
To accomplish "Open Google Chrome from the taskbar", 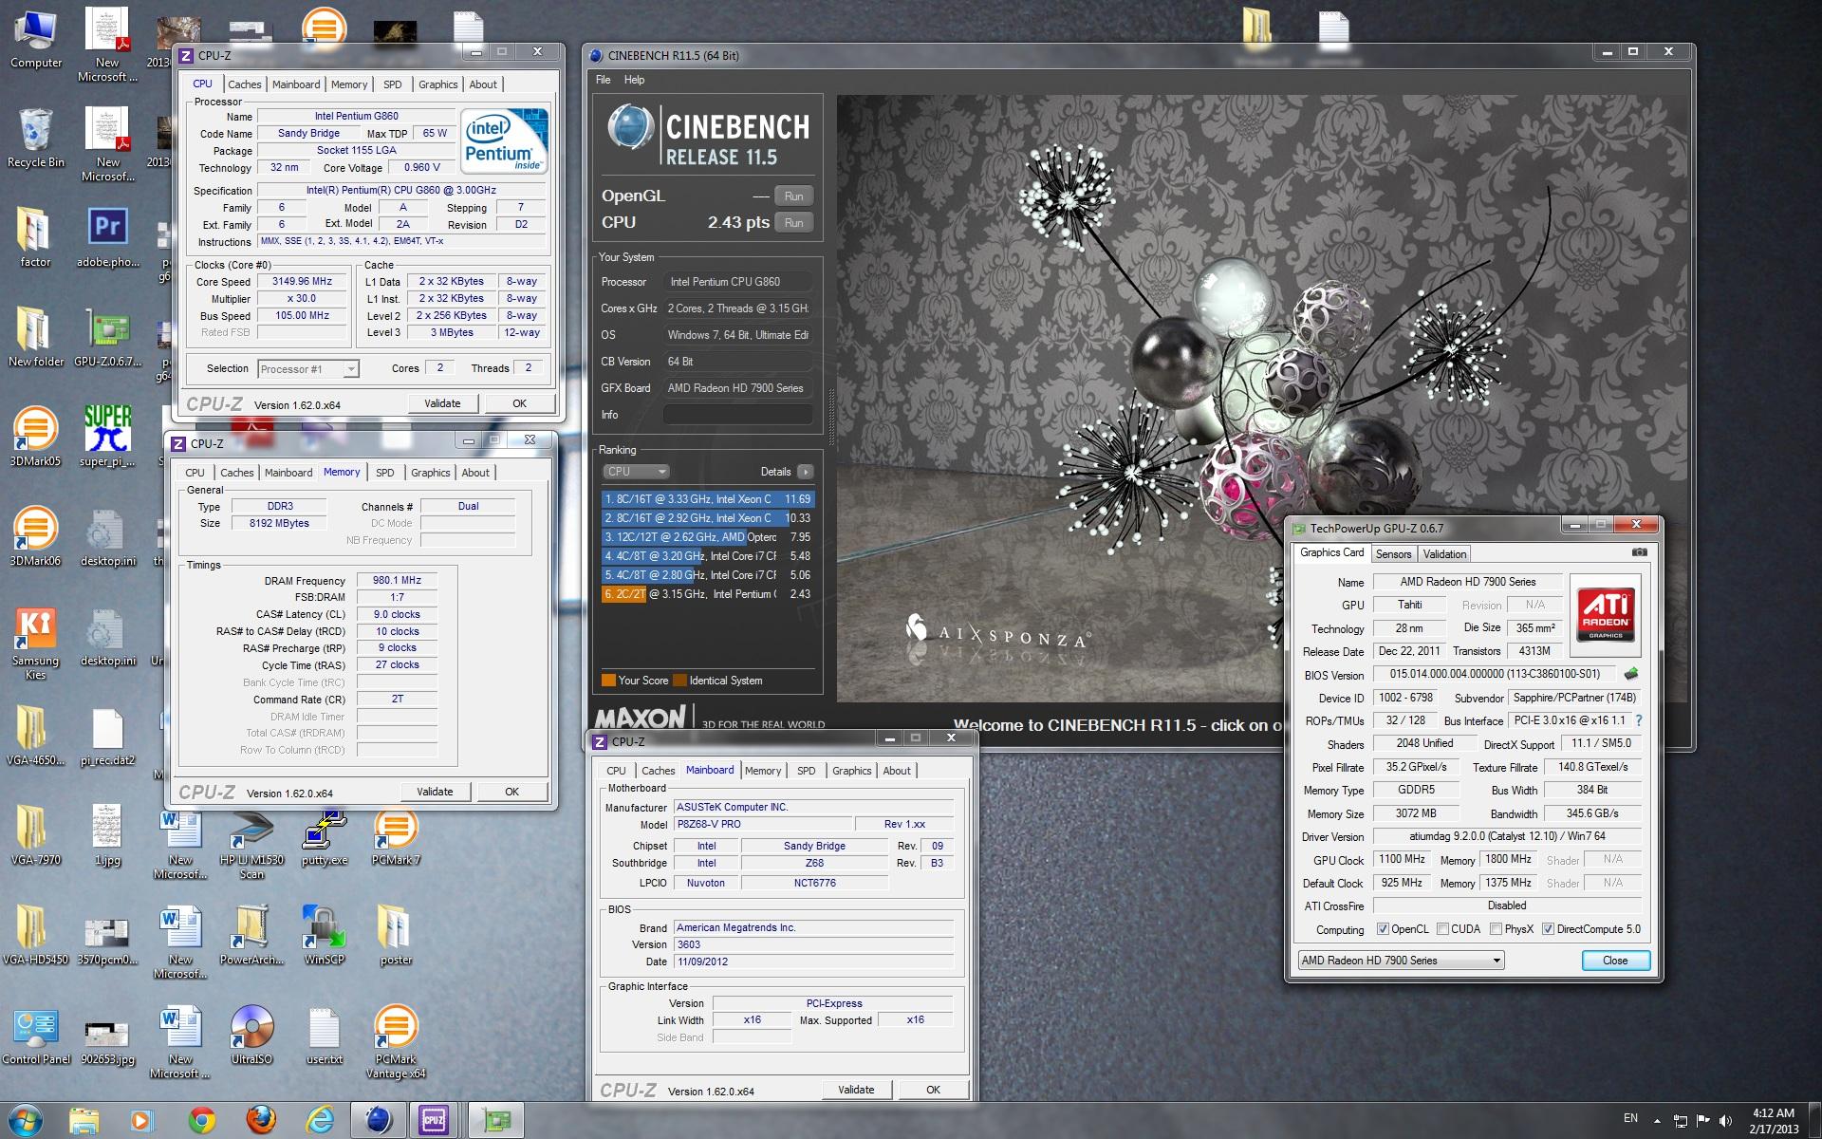I will 201,1120.
